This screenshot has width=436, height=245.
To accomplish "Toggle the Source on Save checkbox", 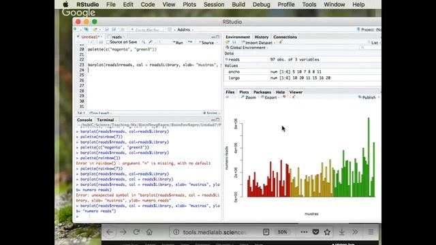I will pos(108,42).
